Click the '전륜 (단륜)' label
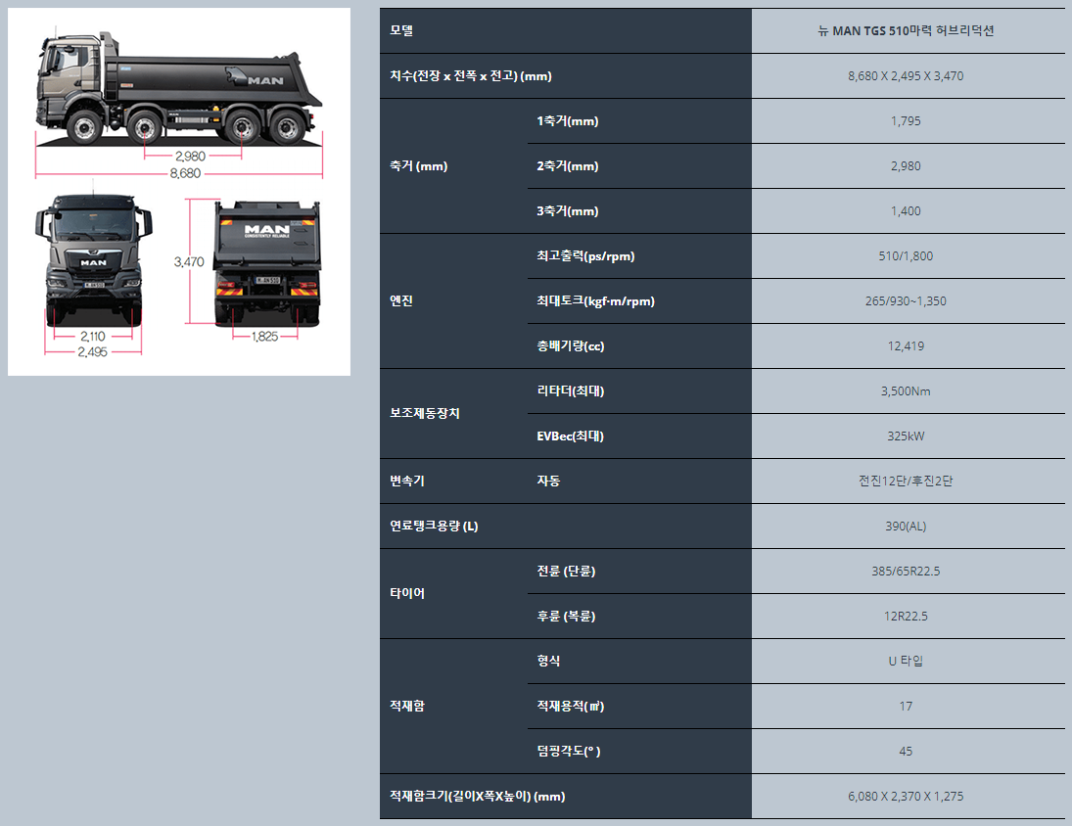 pos(566,572)
